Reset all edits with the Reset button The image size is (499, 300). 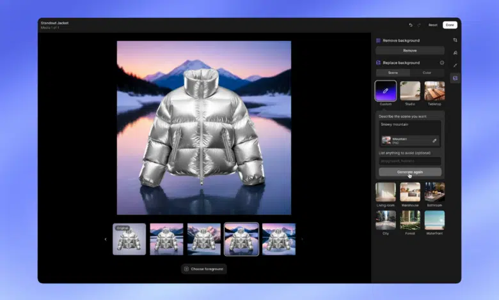pos(433,25)
